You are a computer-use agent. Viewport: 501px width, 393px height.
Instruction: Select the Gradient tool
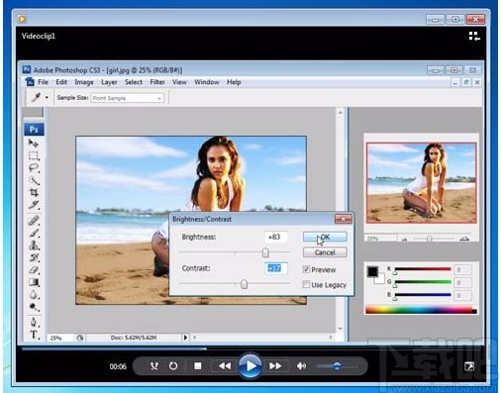point(34,282)
